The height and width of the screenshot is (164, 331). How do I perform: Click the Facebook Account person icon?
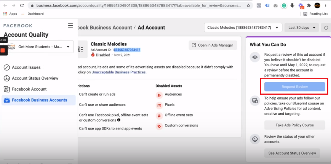click(7, 89)
